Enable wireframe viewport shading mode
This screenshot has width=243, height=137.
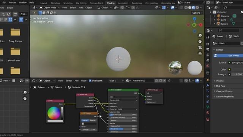coord(186,8)
